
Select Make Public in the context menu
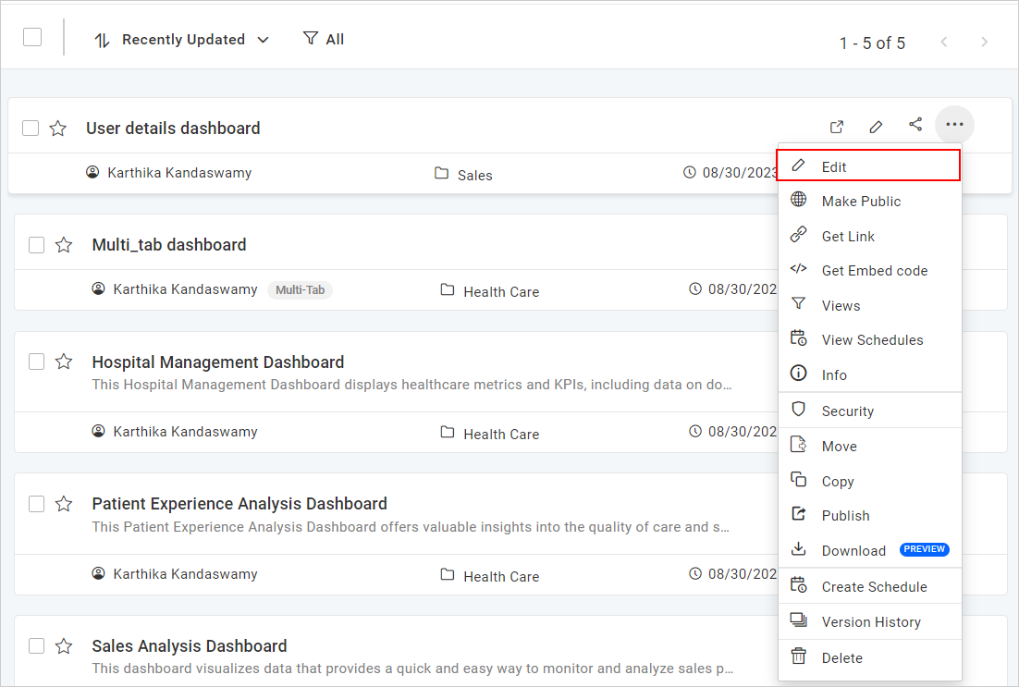860,202
